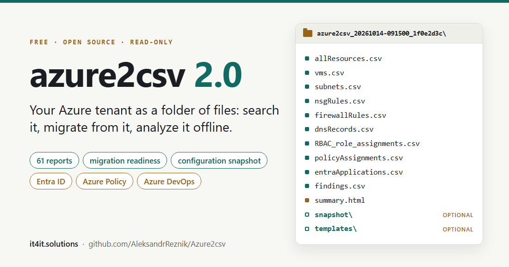The image size is (509, 267).
Task: Select vms.csv in the file list
Action: tap(329, 73)
